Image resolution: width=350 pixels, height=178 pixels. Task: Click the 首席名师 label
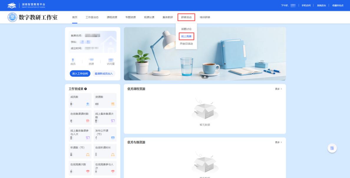point(76,35)
